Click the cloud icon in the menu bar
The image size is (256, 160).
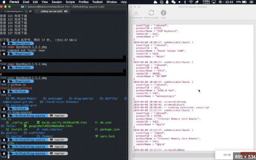(155, 2)
